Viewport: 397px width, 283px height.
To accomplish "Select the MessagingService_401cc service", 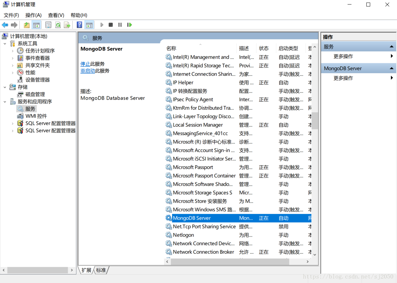I will [238, 133].
